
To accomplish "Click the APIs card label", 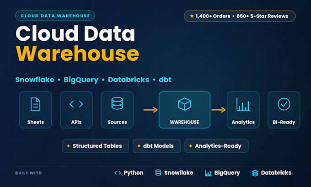I will click(x=76, y=122).
